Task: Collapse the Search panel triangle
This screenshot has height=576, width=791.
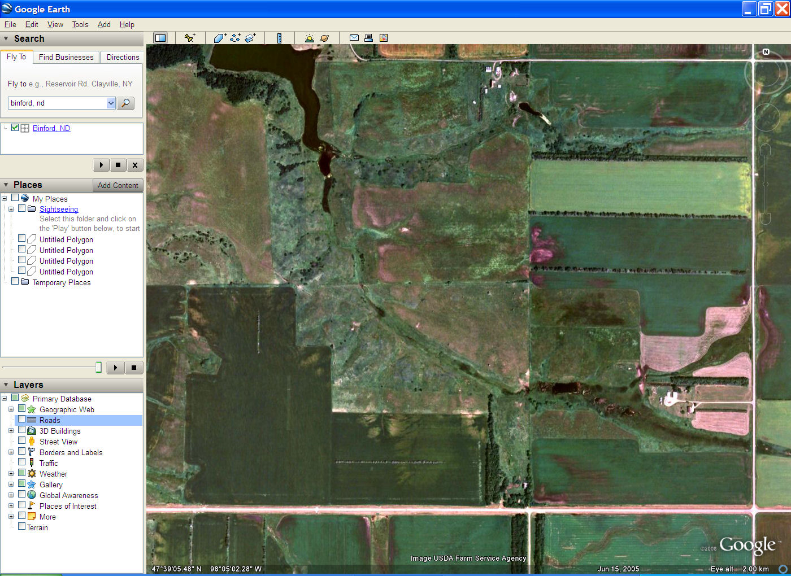Action: (6, 38)
